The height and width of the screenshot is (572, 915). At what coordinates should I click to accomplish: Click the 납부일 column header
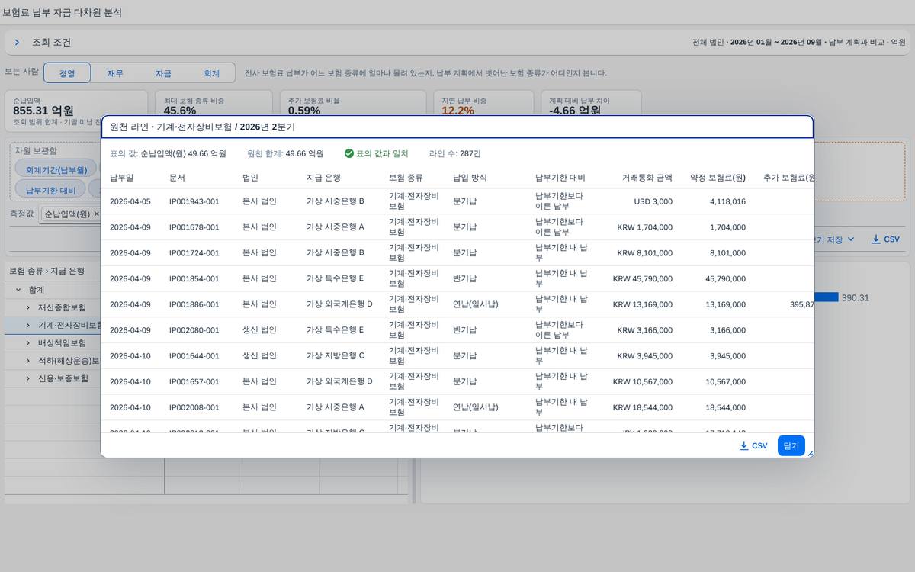pos(122,178)
